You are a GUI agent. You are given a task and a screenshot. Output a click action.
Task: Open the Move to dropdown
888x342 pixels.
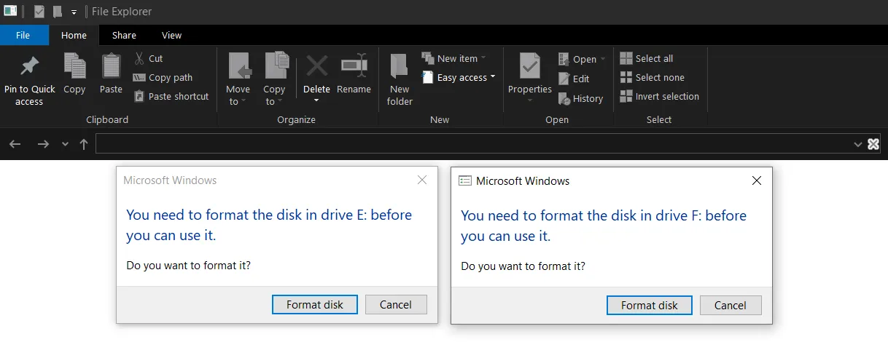pos(238,79)
